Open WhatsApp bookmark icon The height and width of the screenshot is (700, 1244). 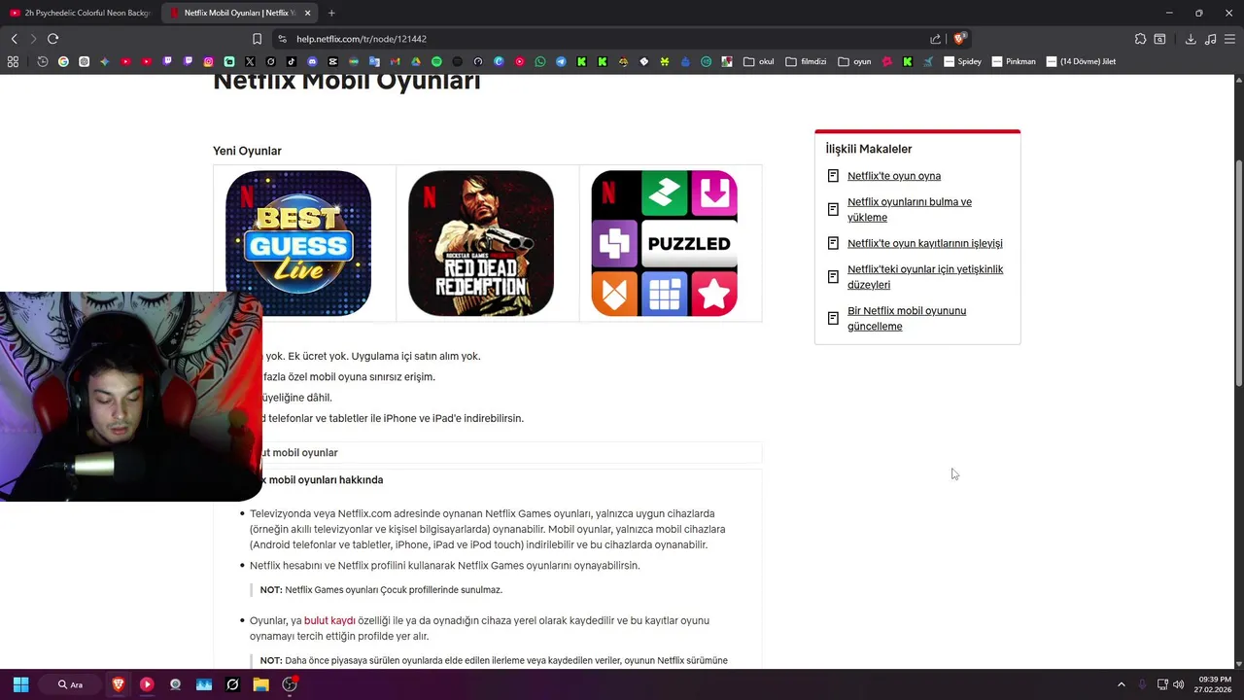540,61
